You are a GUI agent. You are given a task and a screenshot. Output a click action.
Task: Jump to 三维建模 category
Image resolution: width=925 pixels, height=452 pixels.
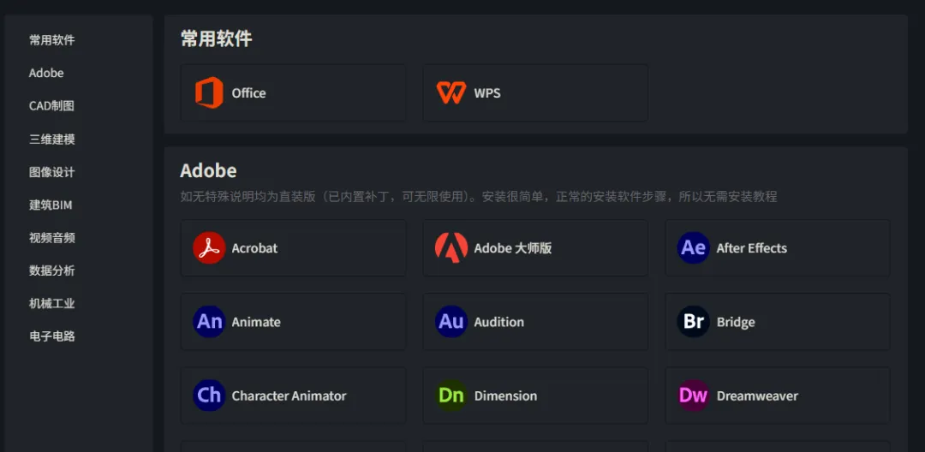coord(52,140)
